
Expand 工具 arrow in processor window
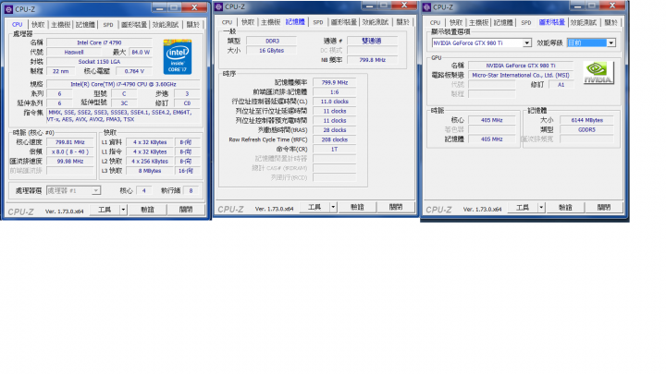pos(123,210)
